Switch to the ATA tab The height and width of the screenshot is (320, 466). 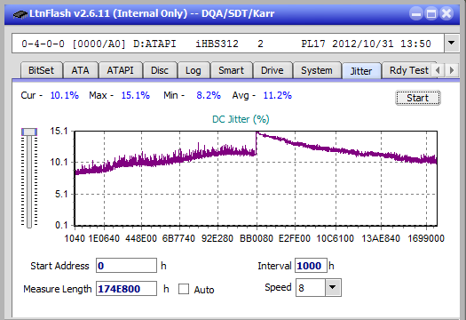pos(80,70)
